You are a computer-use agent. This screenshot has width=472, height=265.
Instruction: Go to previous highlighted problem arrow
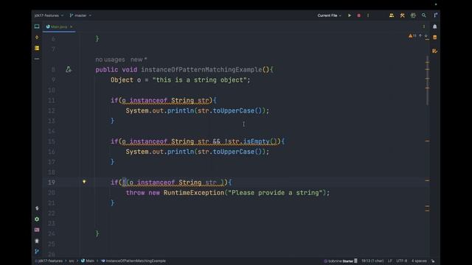(420, 36)
